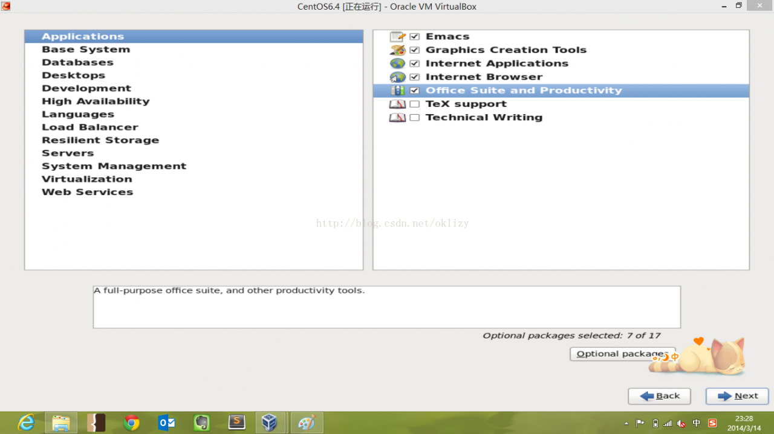The image size is (774, 434).
Task: Show hidden tray icons arrow
Action: coord(626,423)
